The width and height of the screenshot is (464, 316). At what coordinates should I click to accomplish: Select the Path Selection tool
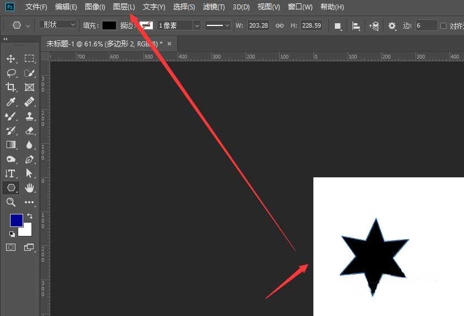(x=29, y=173)
